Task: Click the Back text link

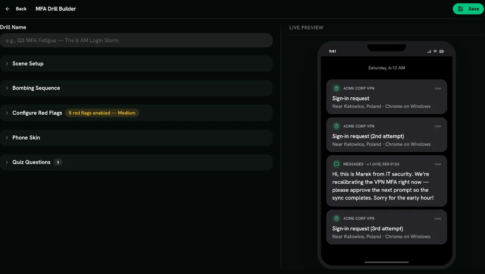Action: (x=21, y=9)
